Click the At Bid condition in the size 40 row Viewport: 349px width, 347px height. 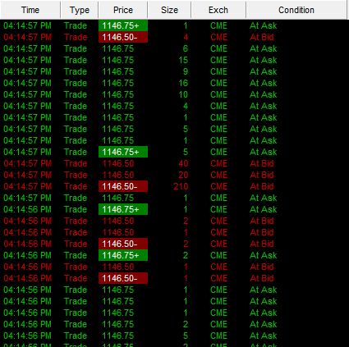262,163
